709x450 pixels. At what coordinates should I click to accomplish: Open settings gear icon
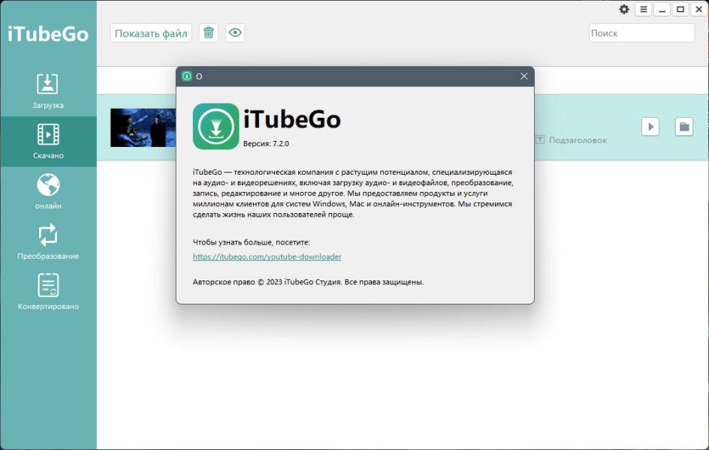pyautogui.click(x=624, y=9)
